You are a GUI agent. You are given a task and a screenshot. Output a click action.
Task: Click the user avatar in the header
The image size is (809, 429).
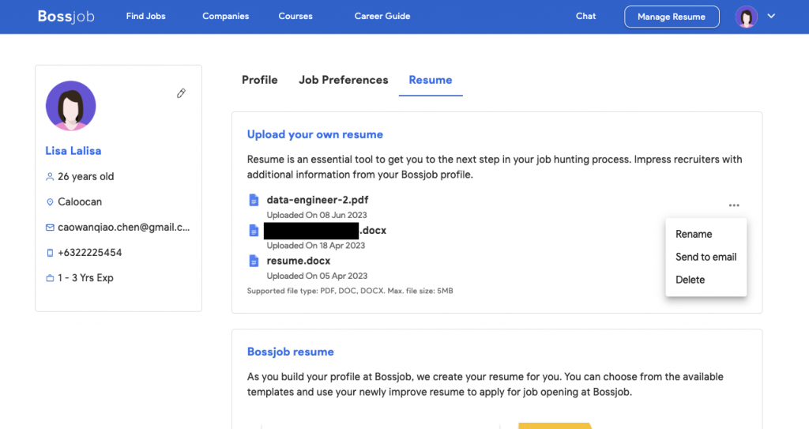(x=746, y=17)
